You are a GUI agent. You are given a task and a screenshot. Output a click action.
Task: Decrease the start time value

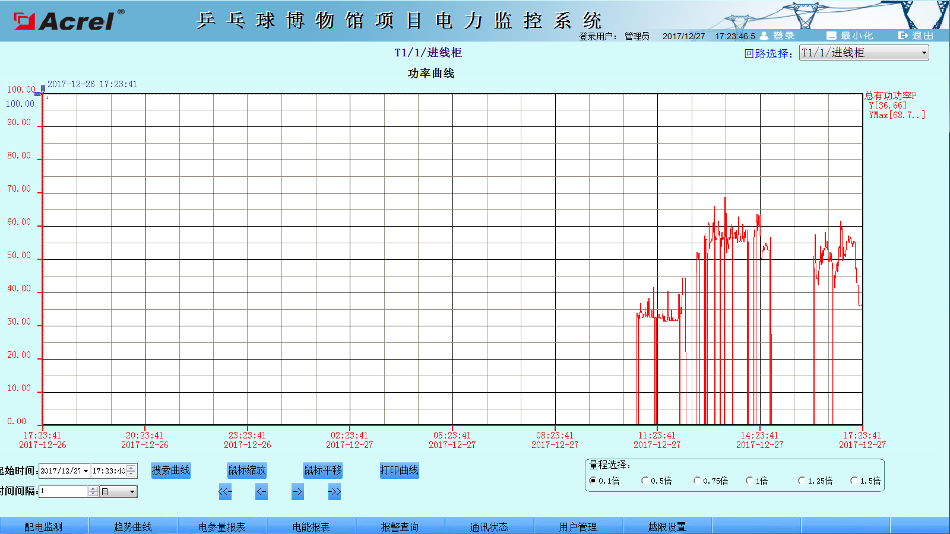coord(131,474)
